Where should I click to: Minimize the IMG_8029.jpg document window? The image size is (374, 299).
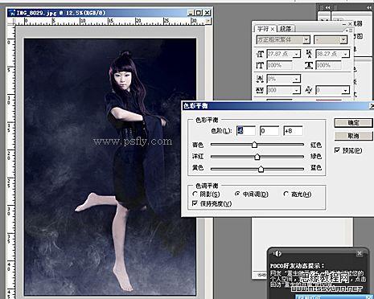click(x=191, y=13)
